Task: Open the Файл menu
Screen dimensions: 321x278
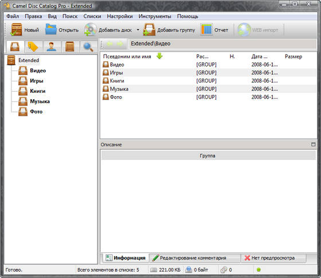Action: (13, 17)
